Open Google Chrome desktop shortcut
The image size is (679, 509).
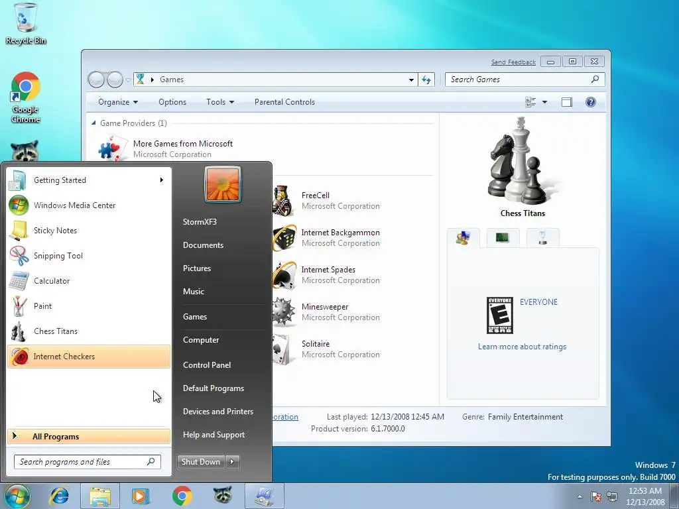click(26, 97)
